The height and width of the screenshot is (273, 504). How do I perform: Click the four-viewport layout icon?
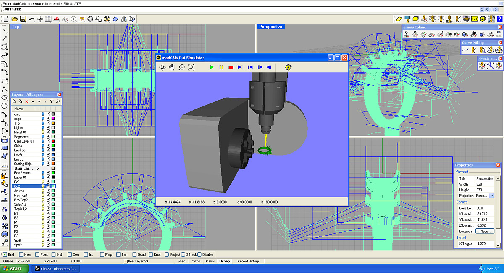(x=48, y=19)
